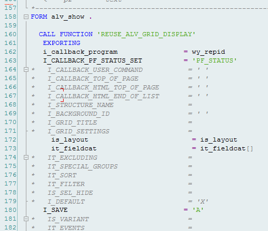Collapse the comment block at line 164
The height and width of the screenshot is (231, 268).
coord(26,70)
